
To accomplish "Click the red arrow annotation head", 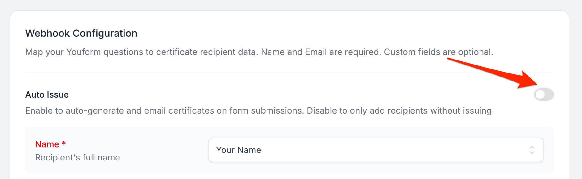I will [529, 81].
